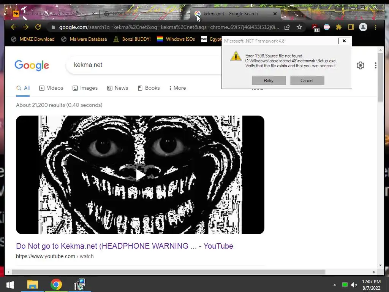Click the warning triangle icon in the error dialog
The image size is (389, 292).
[236, 56]
